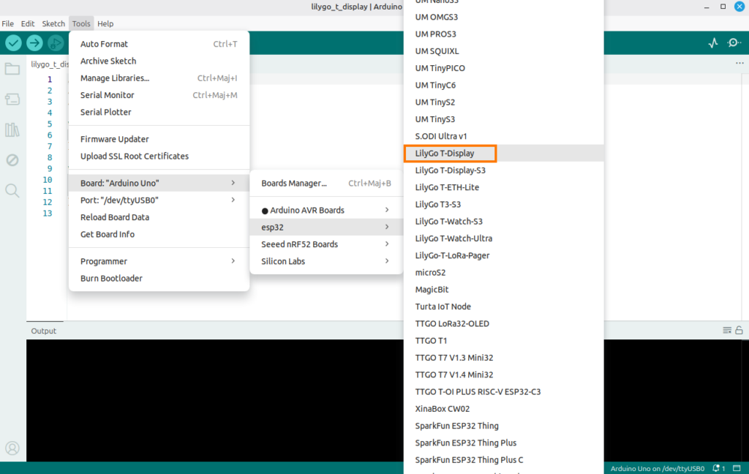
Task: Open Serial Plotter waveform toolbar icon
Action: point(713,43)
